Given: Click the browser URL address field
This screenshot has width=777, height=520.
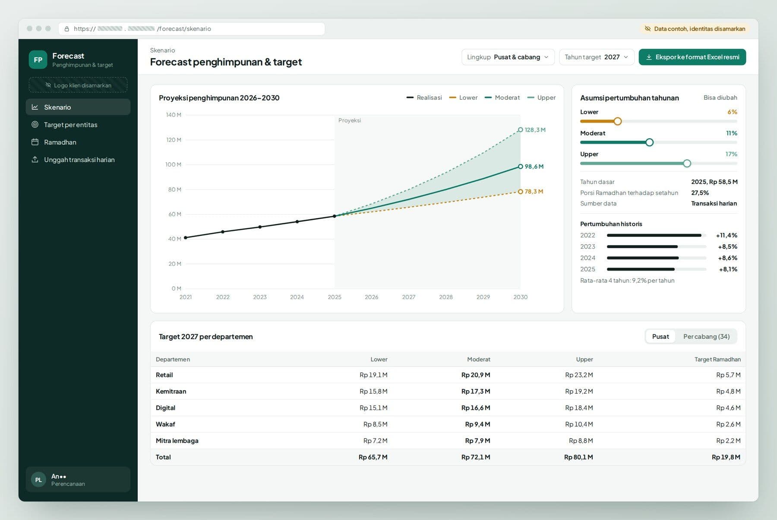Looking at the screenshot, I should click(x=192, y=29).
